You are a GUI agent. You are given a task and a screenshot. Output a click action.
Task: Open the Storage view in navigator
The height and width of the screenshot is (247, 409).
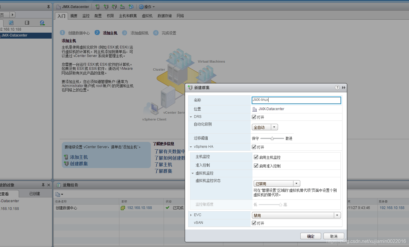point(27,23)
